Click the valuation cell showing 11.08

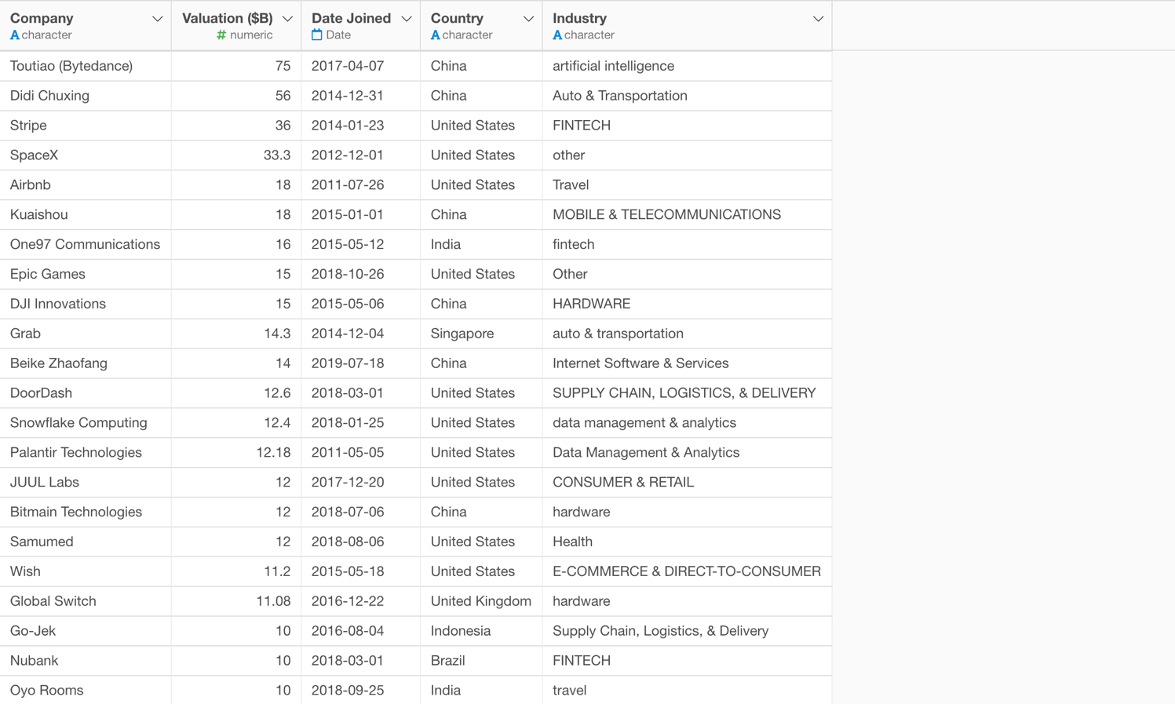click(236, 602)
